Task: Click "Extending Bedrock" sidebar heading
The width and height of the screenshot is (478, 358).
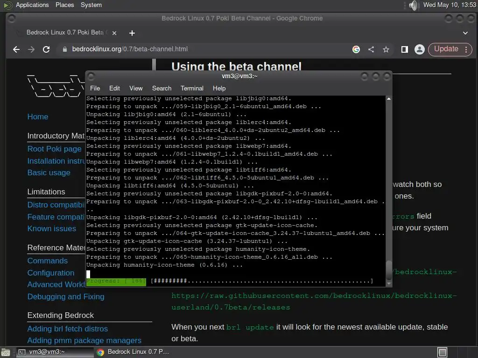Action: [60, 316]
